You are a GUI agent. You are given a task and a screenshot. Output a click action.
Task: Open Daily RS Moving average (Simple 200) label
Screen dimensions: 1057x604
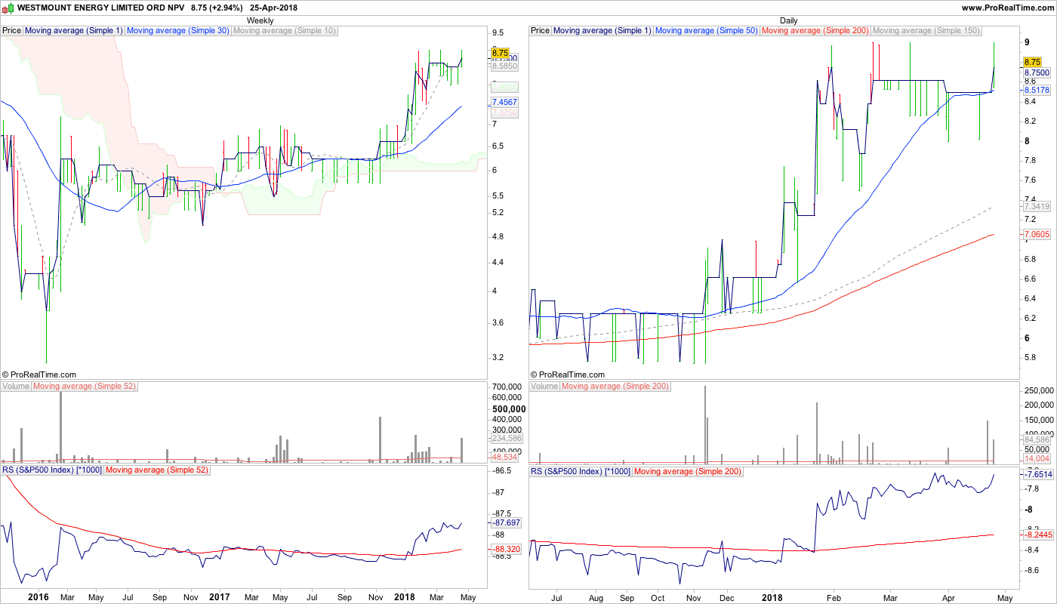click(687, 472)
